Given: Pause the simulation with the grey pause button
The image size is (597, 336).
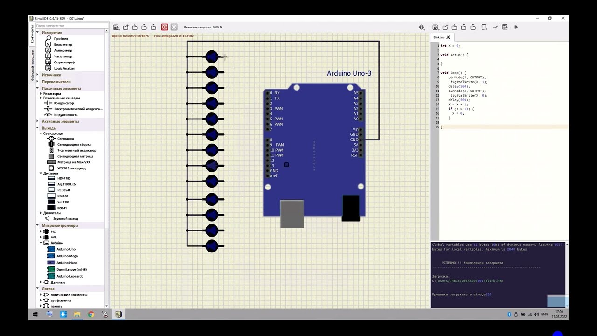Looking at the screenshot, I should click(174, 28).
